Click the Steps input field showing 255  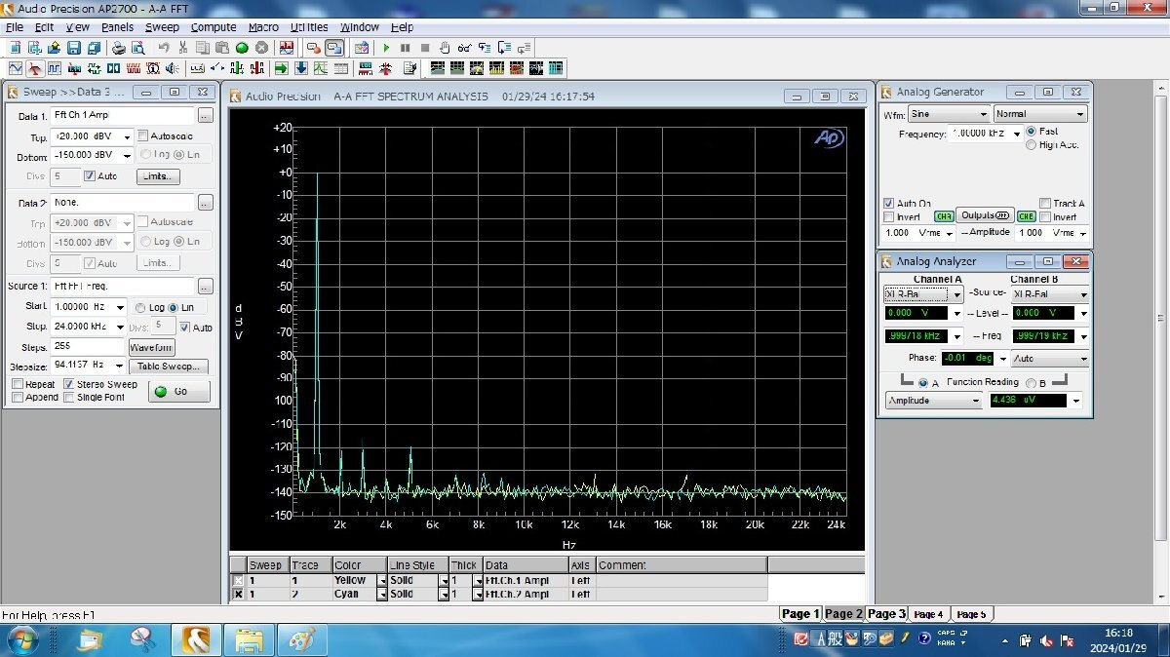86,348
